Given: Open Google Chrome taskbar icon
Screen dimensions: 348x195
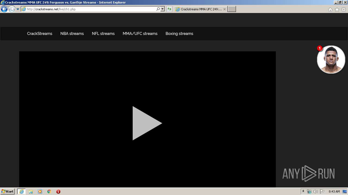Looking at the screenshot, I should pos(49,191).
